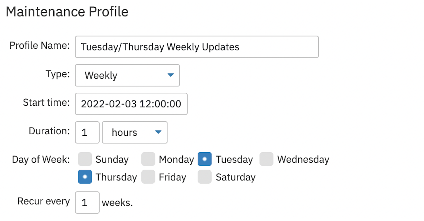
Task: Enable the Saturday checkbox
Action: pyautogui.click(x=205, y=177)
